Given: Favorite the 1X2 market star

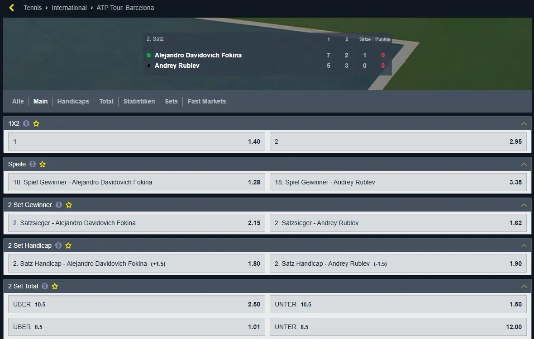Looking at the screenshot, I should (36, 123).
